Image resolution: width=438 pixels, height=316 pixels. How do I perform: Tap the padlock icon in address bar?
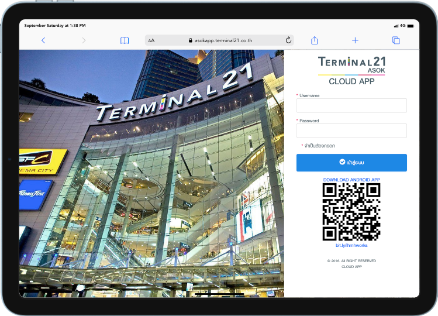pos(191,40)
